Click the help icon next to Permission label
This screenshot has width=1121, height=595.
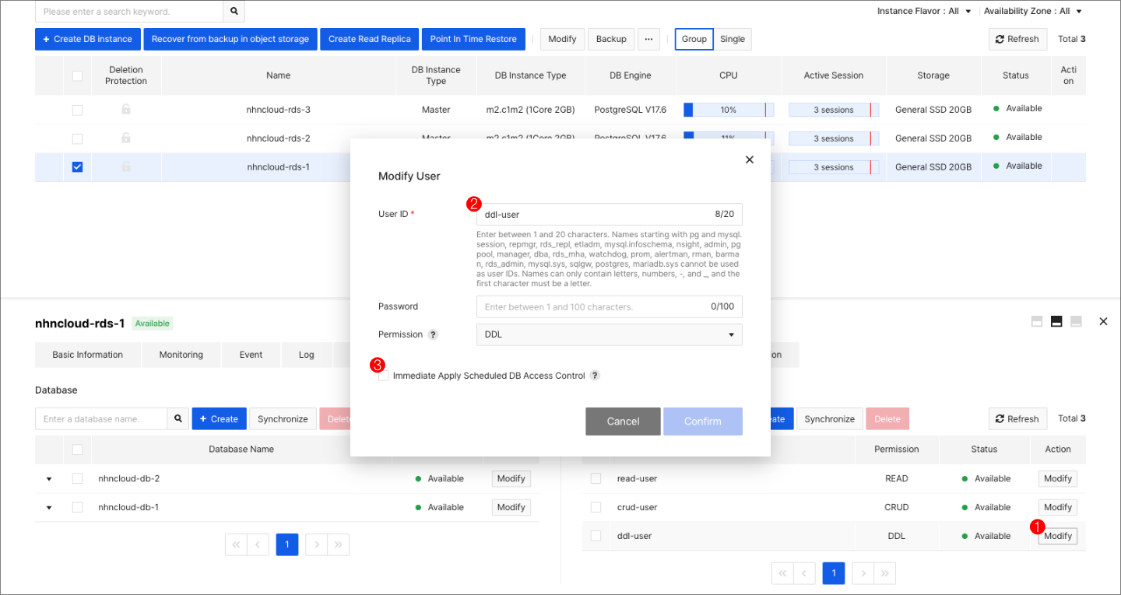coord(434,334)
